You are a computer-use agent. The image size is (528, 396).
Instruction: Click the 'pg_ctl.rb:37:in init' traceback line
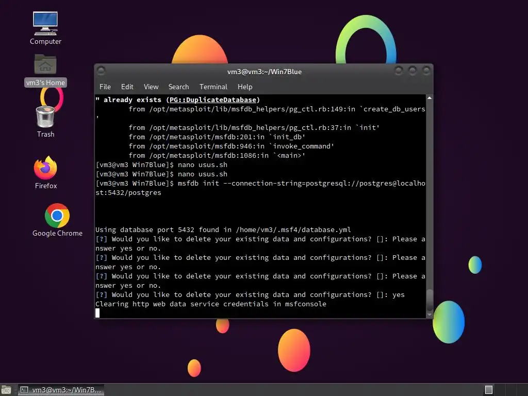click(x=254, y=128)
